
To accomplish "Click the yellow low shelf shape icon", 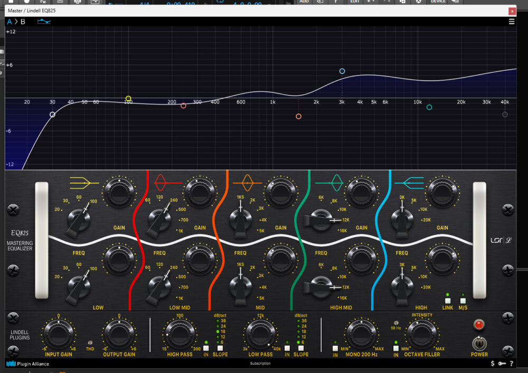I will tap(84, 183).
